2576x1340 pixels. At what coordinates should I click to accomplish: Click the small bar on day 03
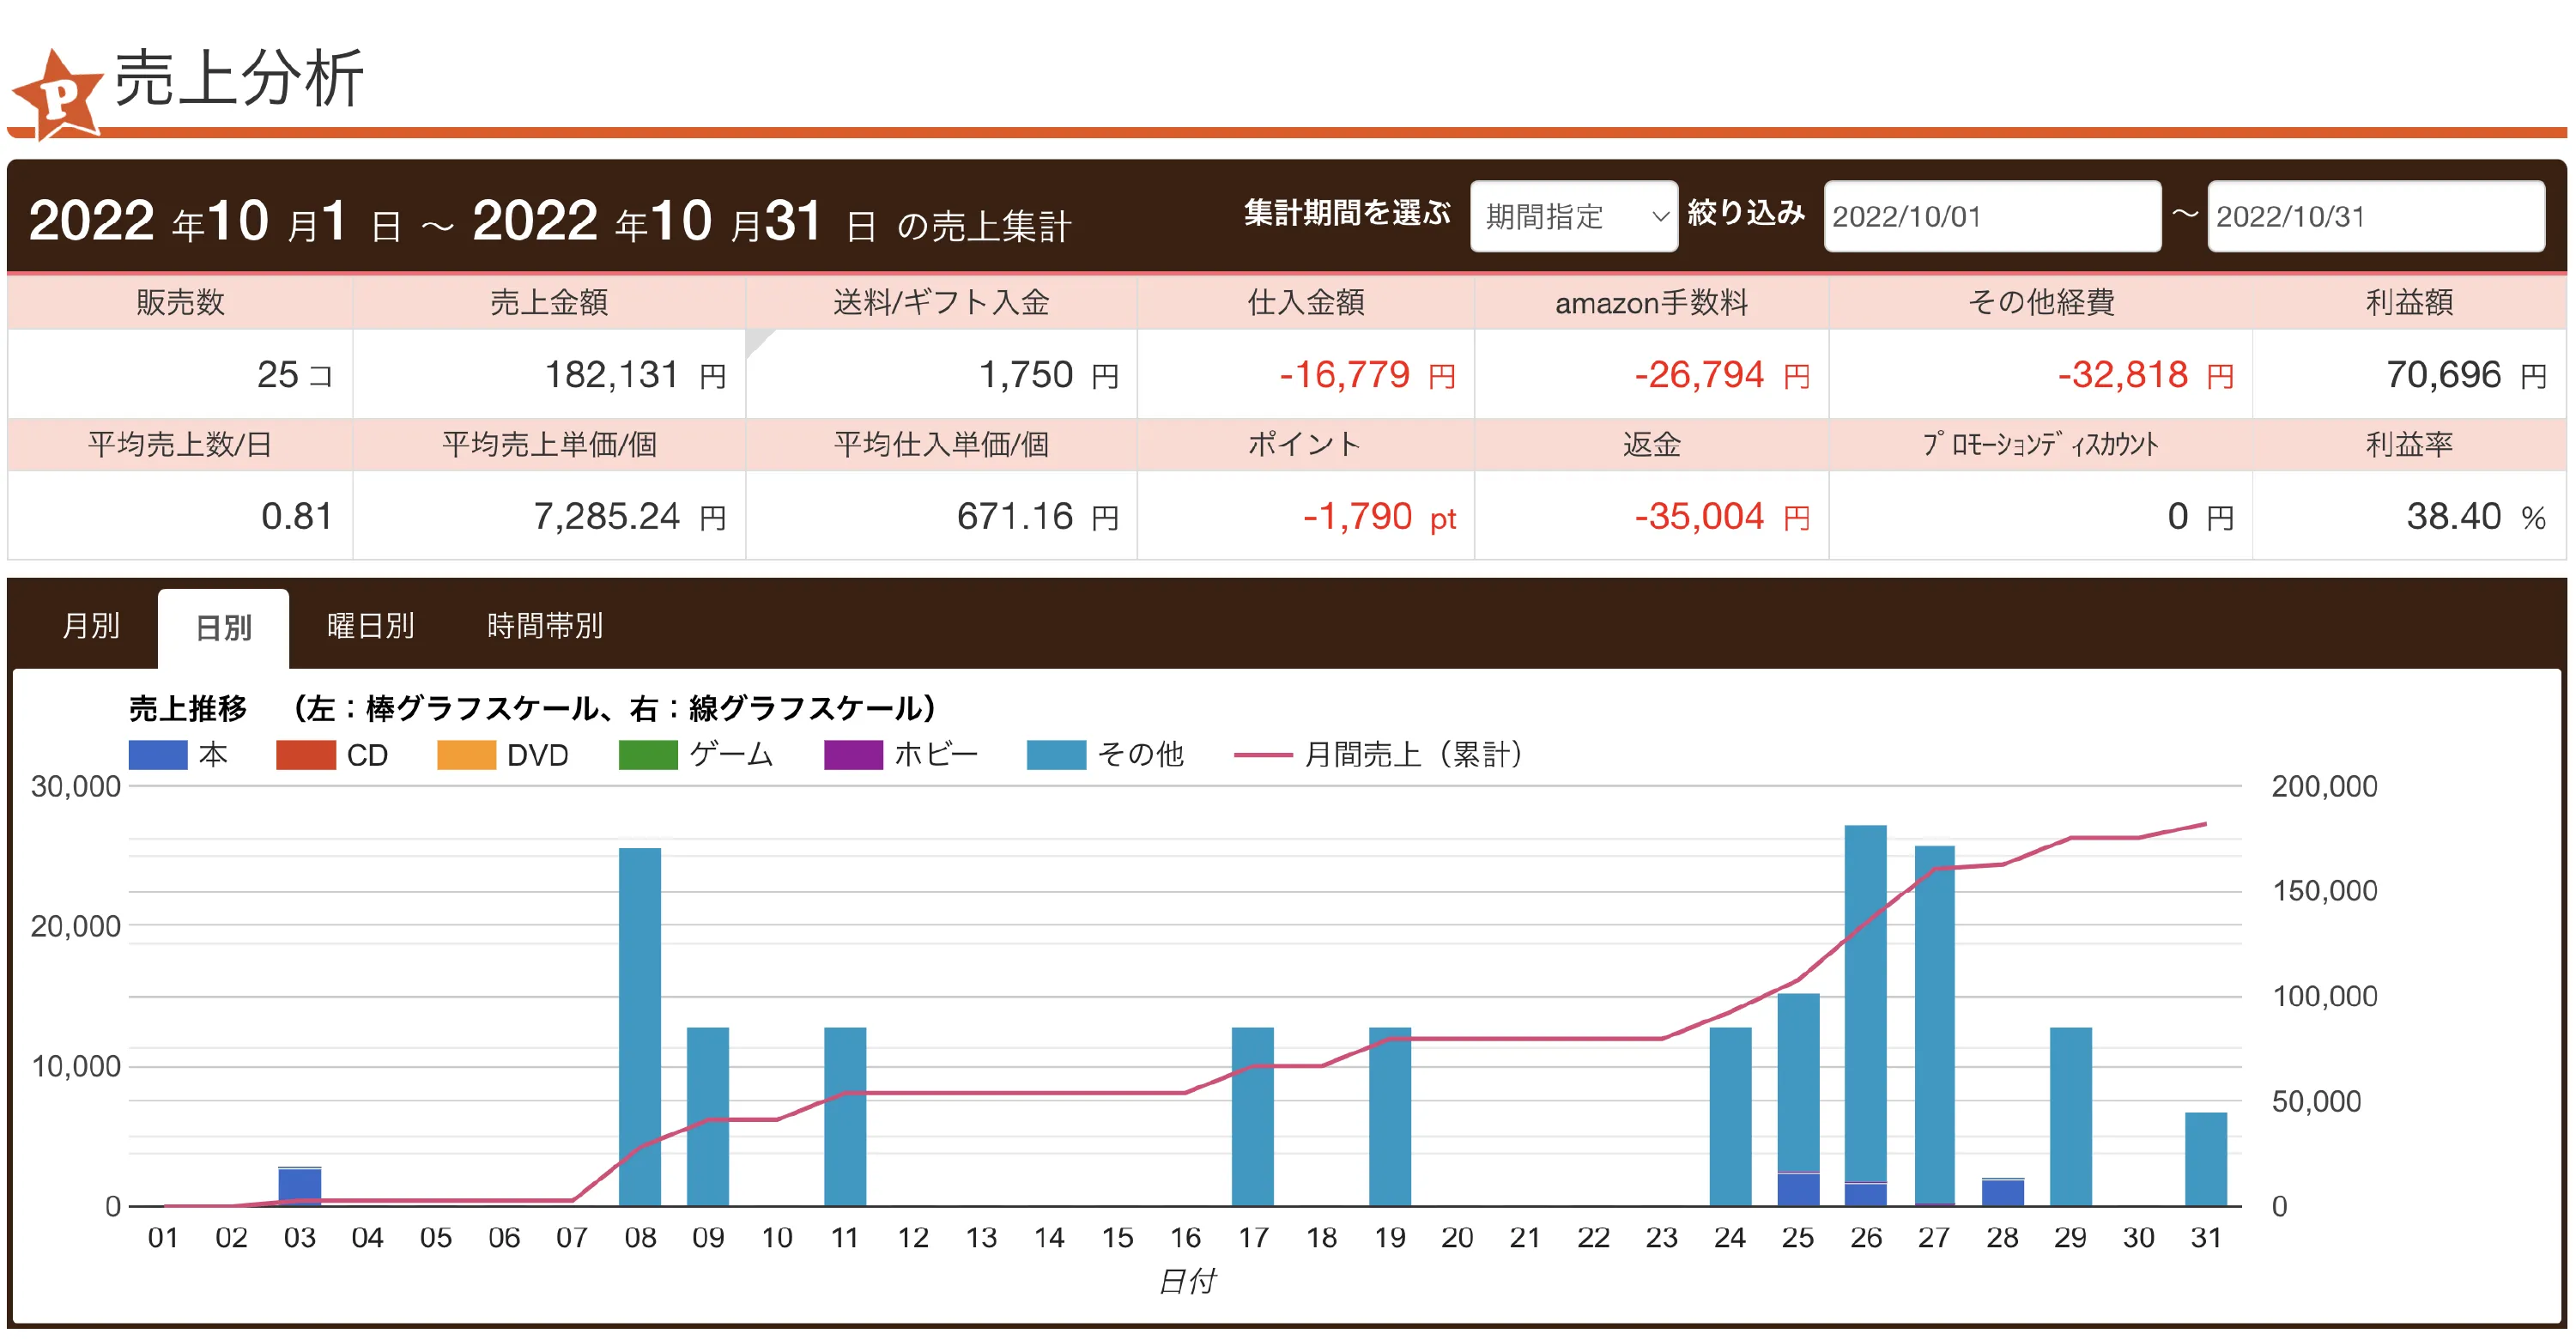[300, 1186]
